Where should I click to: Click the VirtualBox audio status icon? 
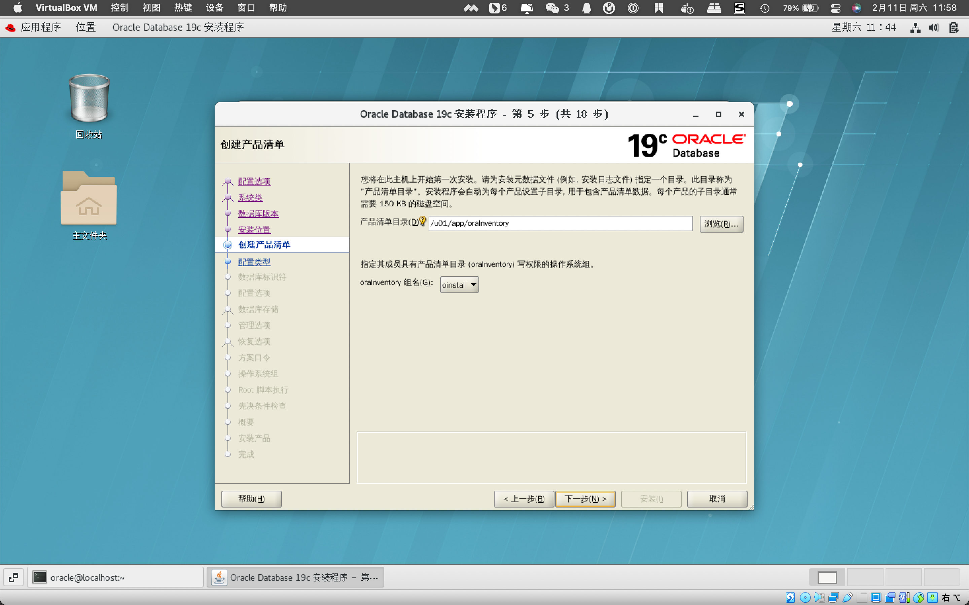[x=819, y=597]
